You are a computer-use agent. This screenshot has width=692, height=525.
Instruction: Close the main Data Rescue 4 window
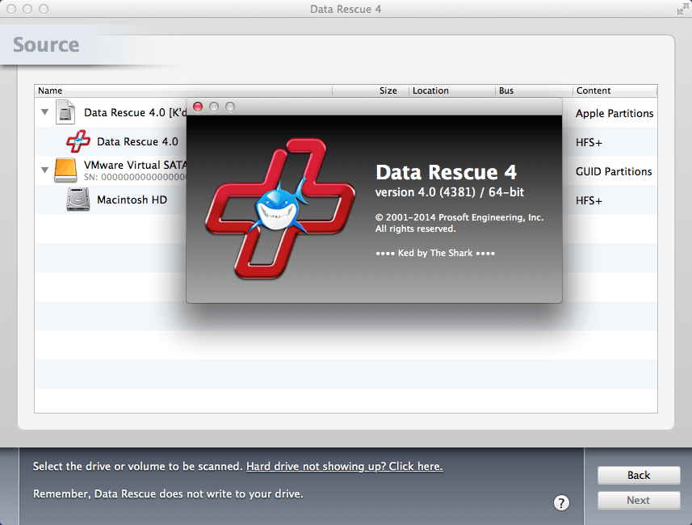click(11, 9)
